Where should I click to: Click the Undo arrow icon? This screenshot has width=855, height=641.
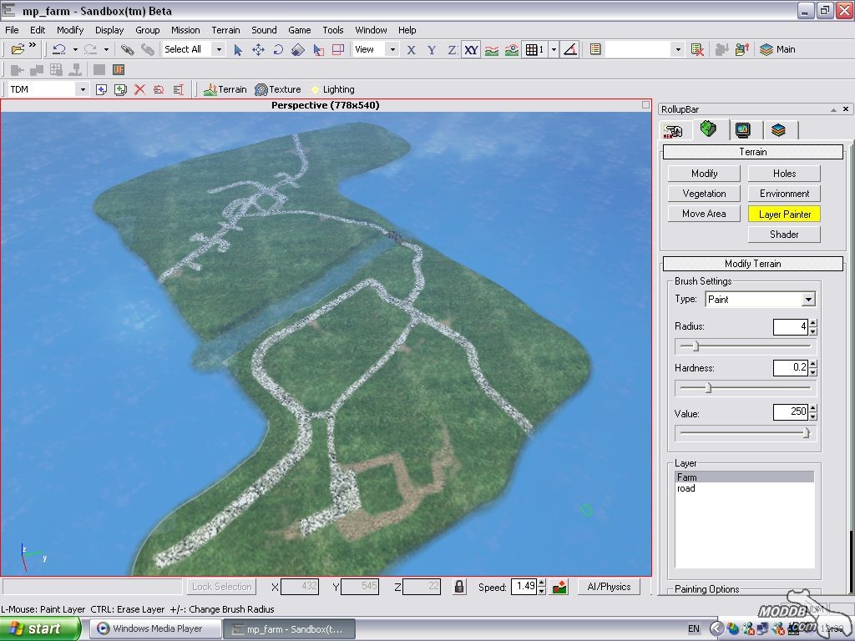(58, 49)
